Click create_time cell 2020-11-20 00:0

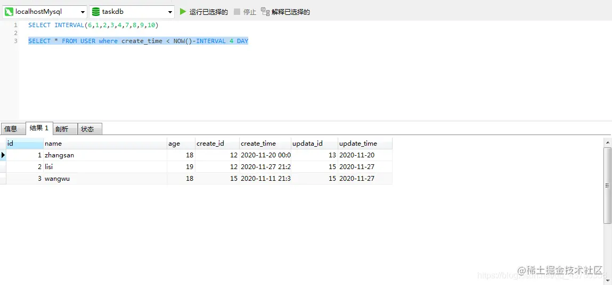tap(265, 155)
